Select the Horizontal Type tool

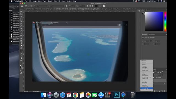pyautogui.click(x=21, y=51)
